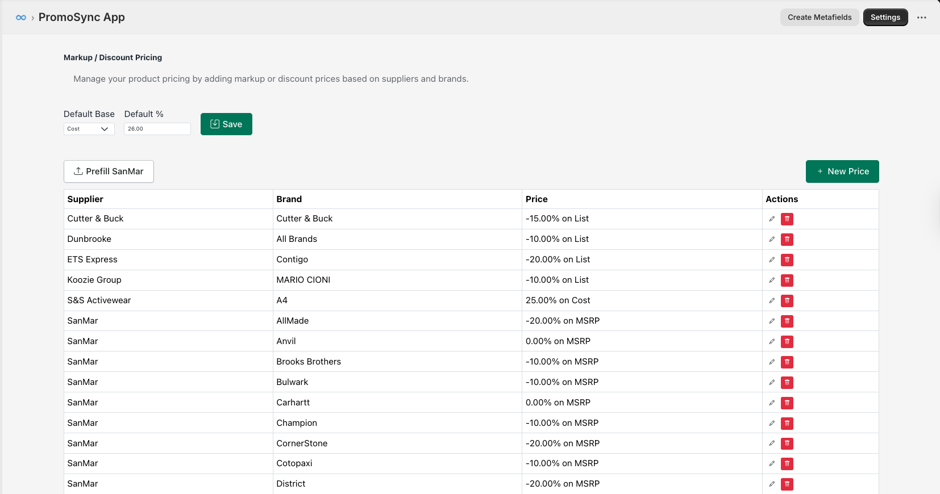Delete the Cutter & Buck price row
The height and width of the screenshot is (494, 940).
787,219
